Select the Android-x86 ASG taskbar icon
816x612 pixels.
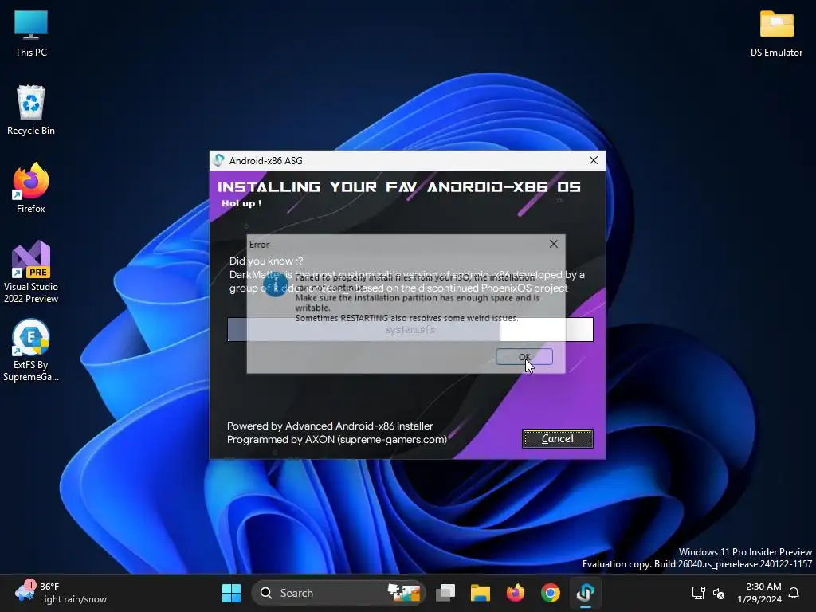[x=586, y=593]
